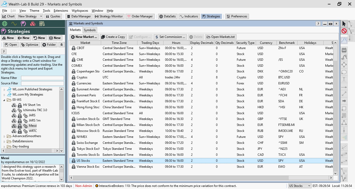355x189 pixels.
Task: Click the question mark help button below Open
Action: [x=4, y=51]
